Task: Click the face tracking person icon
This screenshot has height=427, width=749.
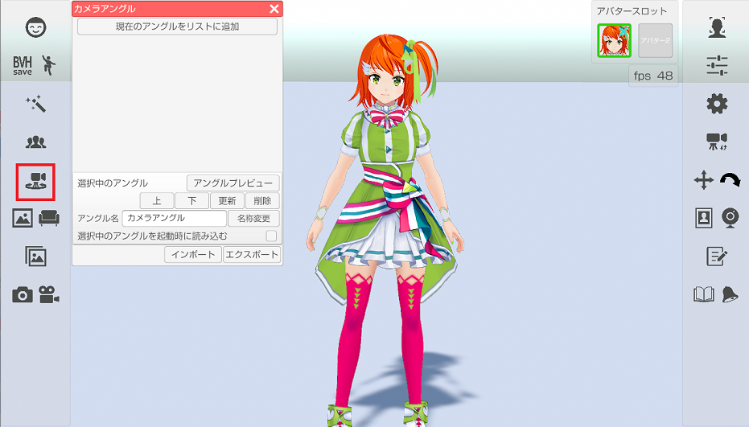Action: tap(717, 27)
